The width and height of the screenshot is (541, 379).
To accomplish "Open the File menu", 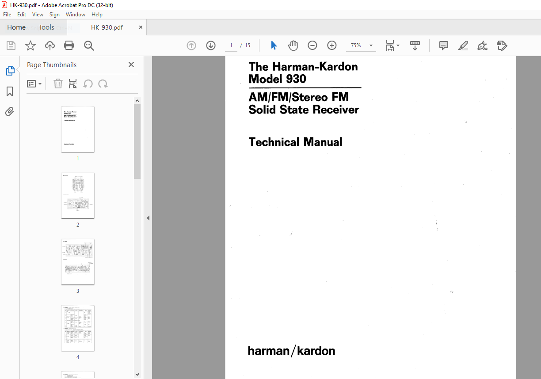I will (7, 15).
